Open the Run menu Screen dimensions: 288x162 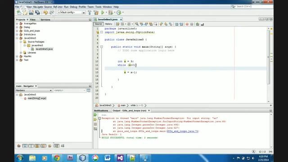[66, 7]
